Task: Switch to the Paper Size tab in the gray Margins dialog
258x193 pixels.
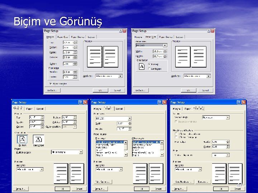Action: [x=62, y=37]
